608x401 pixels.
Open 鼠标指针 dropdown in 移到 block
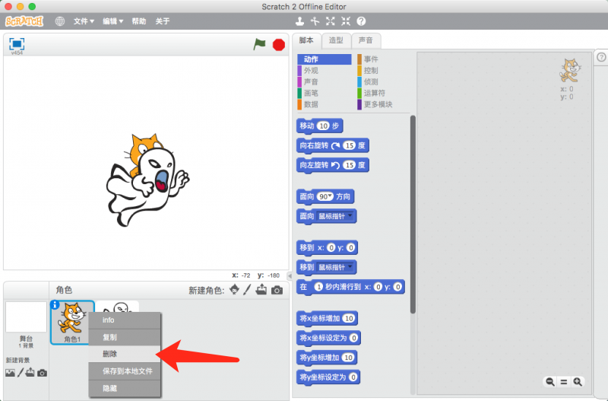pyautogui.click(x=335, y=267)
